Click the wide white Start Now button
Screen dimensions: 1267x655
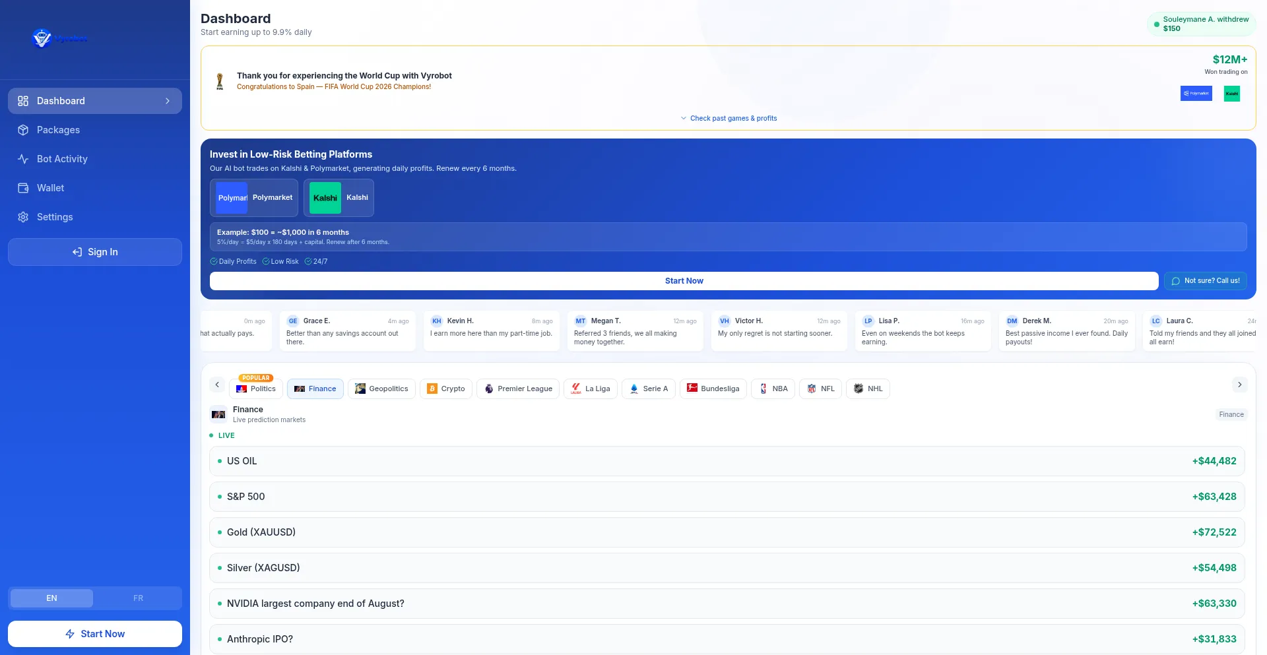tap(684, 281)
